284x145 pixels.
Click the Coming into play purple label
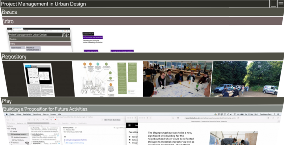(93, 37)
